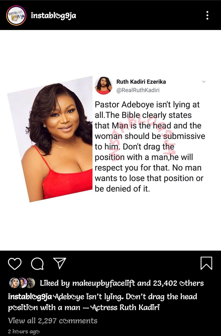Open the three-dot post options menu

[207, 15]
